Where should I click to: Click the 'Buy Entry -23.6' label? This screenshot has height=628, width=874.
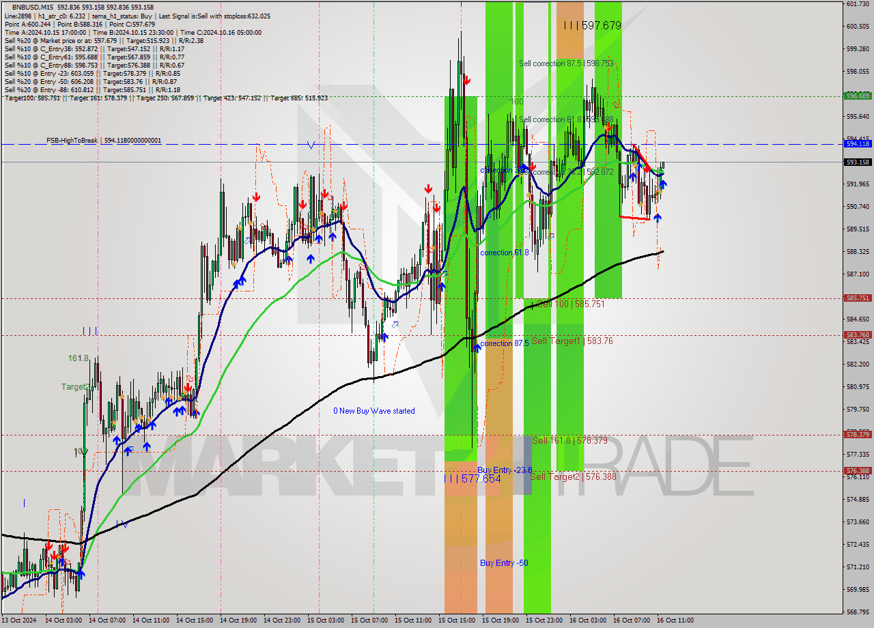[505, 470]
